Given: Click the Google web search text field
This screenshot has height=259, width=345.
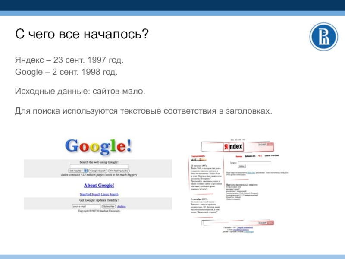Looking at the screenshot, I should pos(99,166).
